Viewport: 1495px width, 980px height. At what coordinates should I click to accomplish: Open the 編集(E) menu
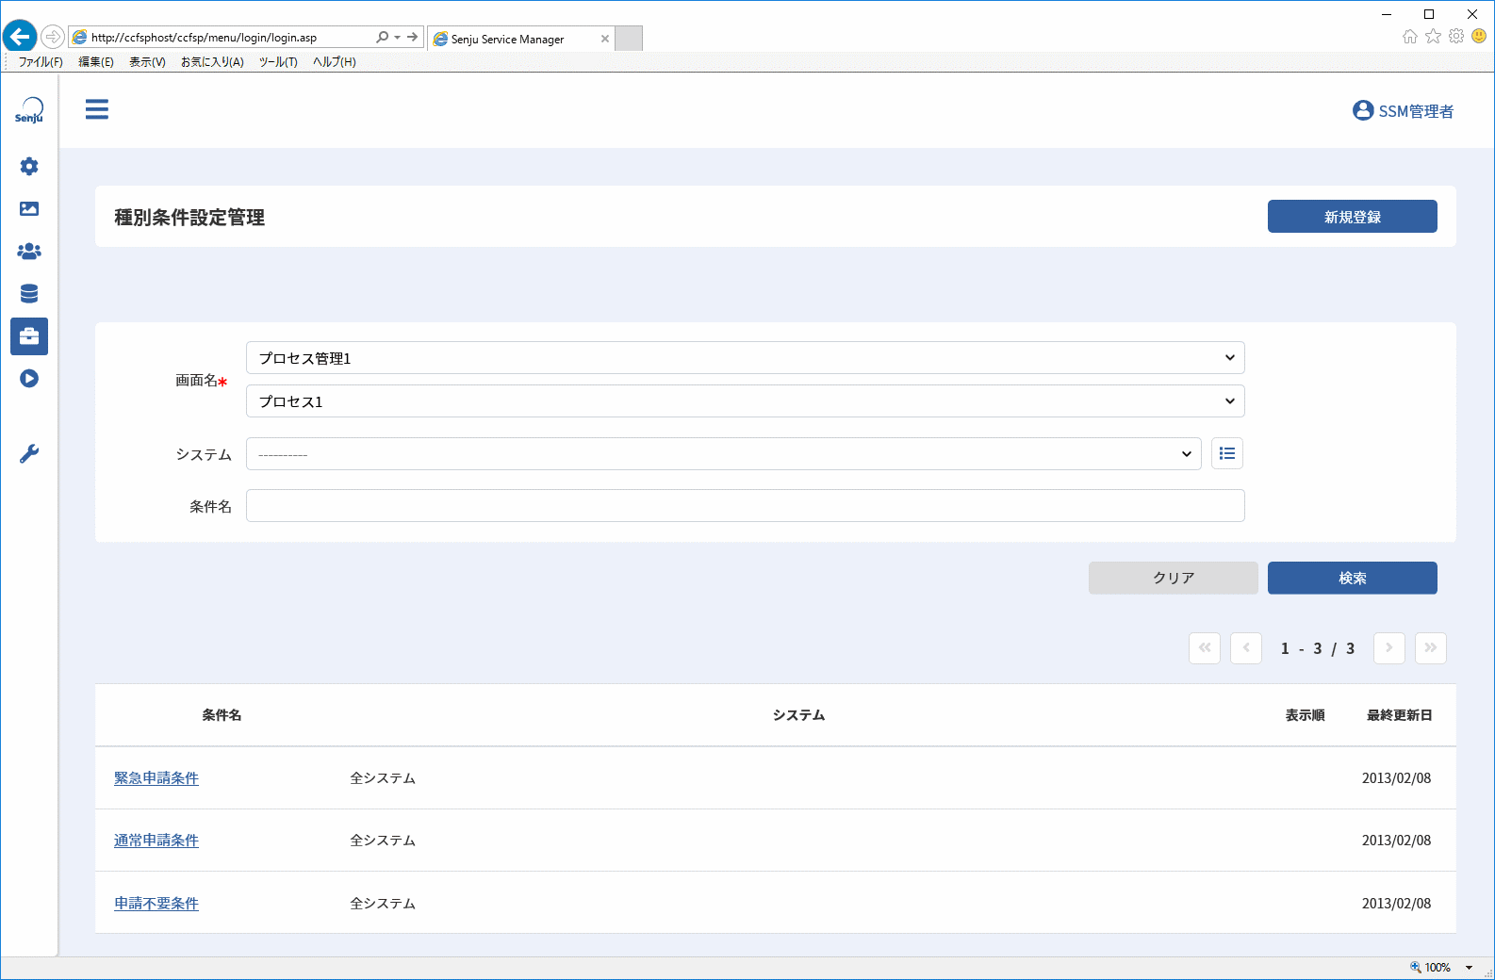click(96, 62)
